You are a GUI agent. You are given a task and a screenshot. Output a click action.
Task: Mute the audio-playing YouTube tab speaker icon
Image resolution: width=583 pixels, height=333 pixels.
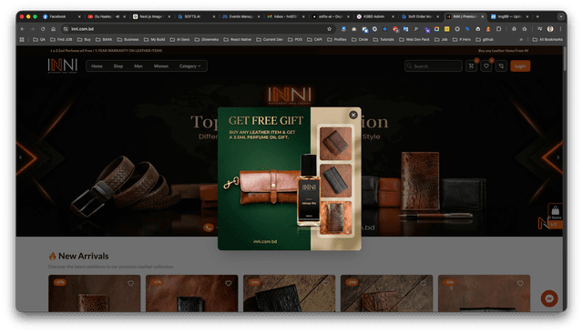pyautogui.click(x=118, y=16)
